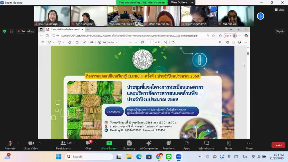Toggle Stop Video camera button
Image resolution: width=288 pixels, height=162 pixels.
pyautogui.click(x=31, y=145)
